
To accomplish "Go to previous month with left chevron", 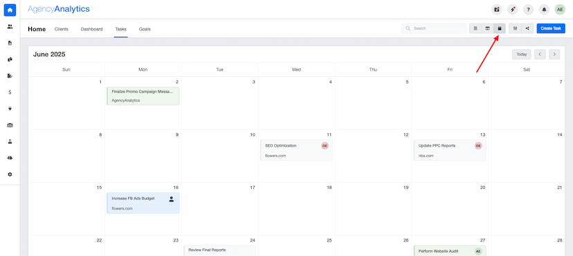I will coord(540,55).
